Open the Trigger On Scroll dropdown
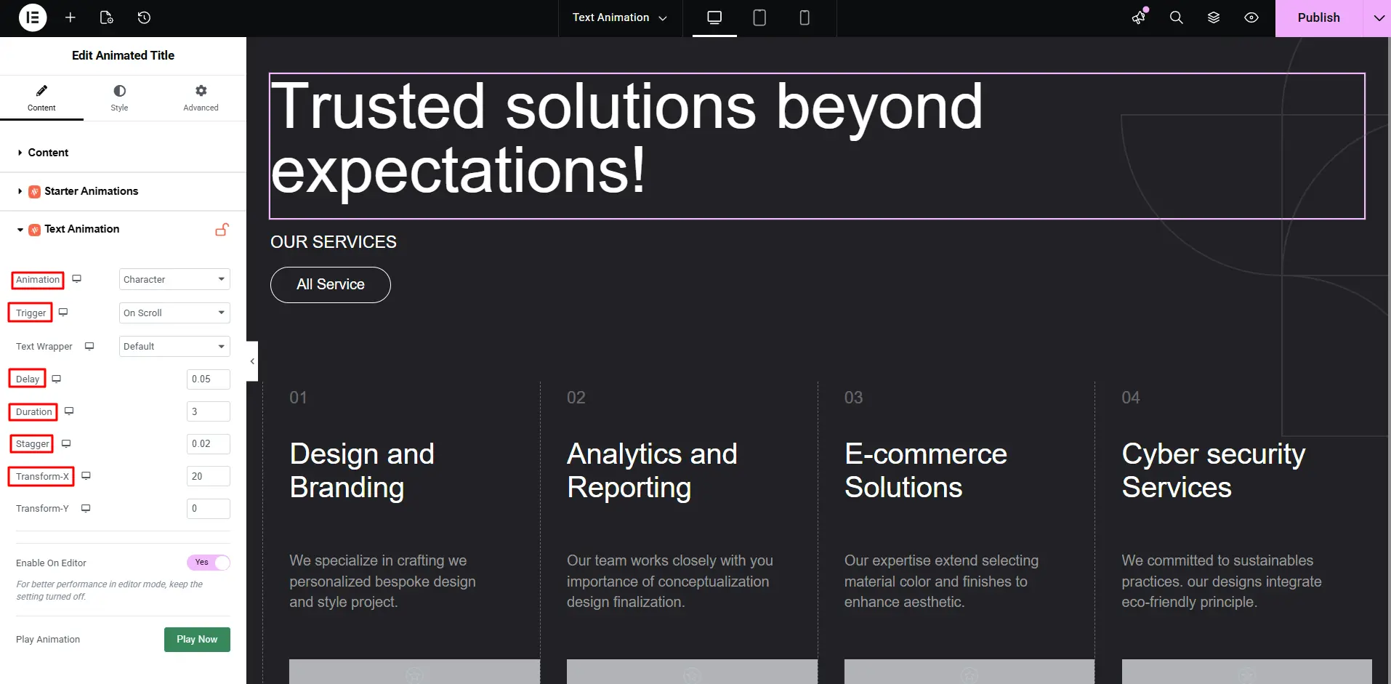 click(174, 313)
